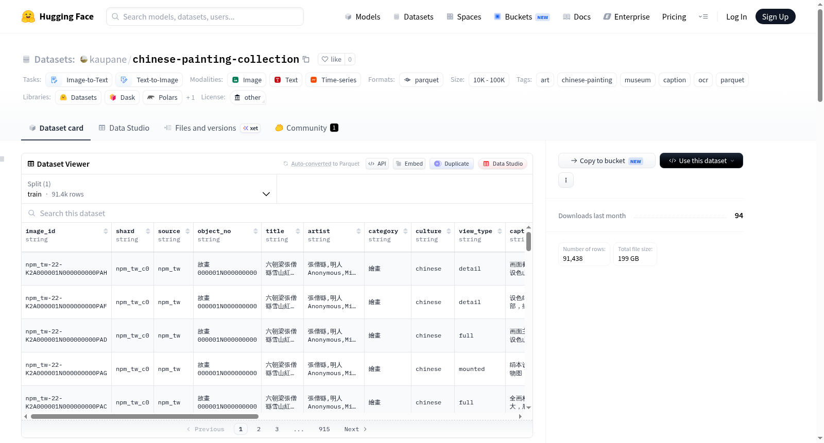824x443 pixels.
Task: Jump to page 915
Action: (x=324, y=429)
